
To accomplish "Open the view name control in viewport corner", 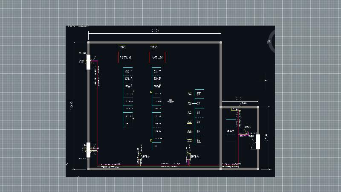I will pyautogui.click(x=72, y=26).
